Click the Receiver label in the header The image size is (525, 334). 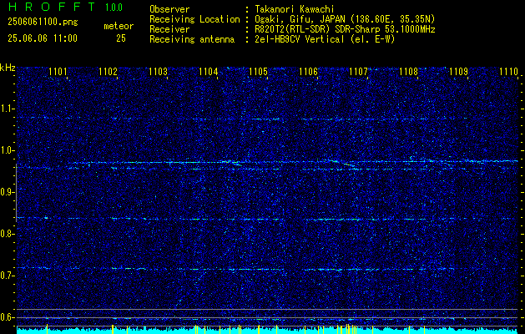[169, 29]
